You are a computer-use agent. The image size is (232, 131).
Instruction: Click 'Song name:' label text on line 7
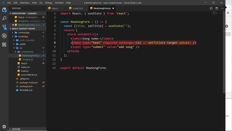(x=91, y=39)
